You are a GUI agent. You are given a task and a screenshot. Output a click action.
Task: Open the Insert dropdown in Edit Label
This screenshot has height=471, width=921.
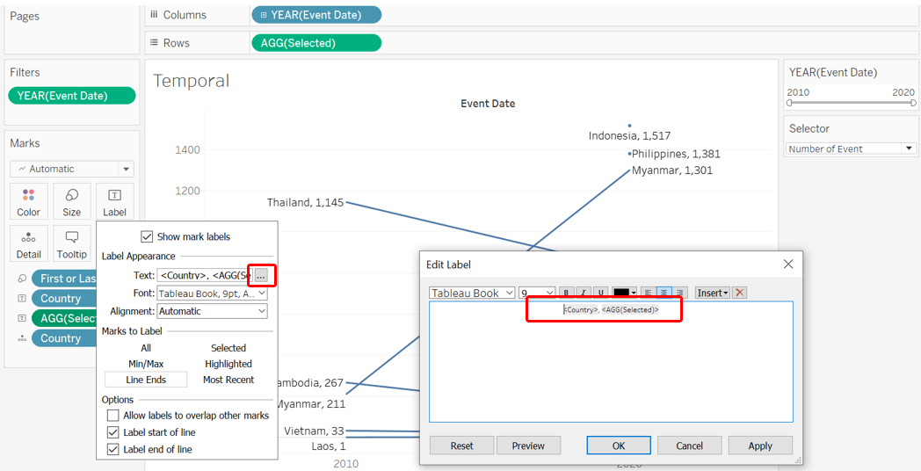(713, 293)
